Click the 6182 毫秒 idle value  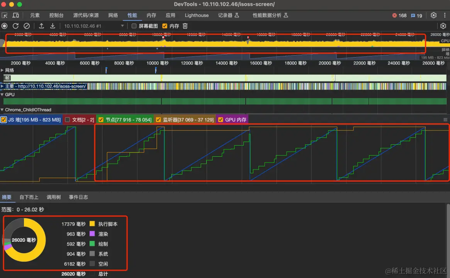coord(75,264)
